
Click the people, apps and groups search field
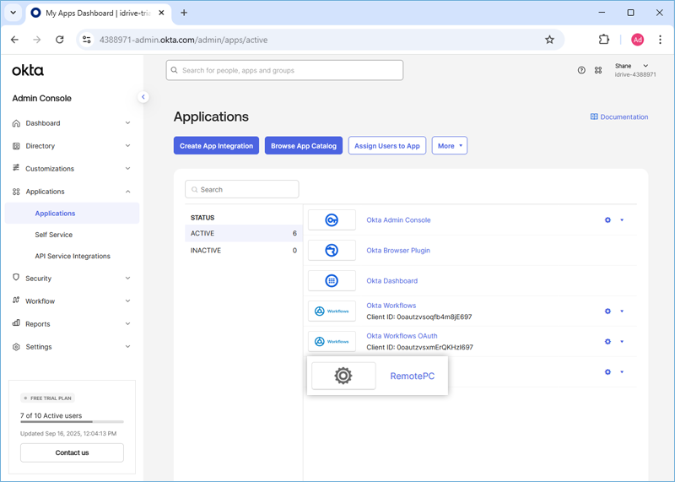point(284,70)
